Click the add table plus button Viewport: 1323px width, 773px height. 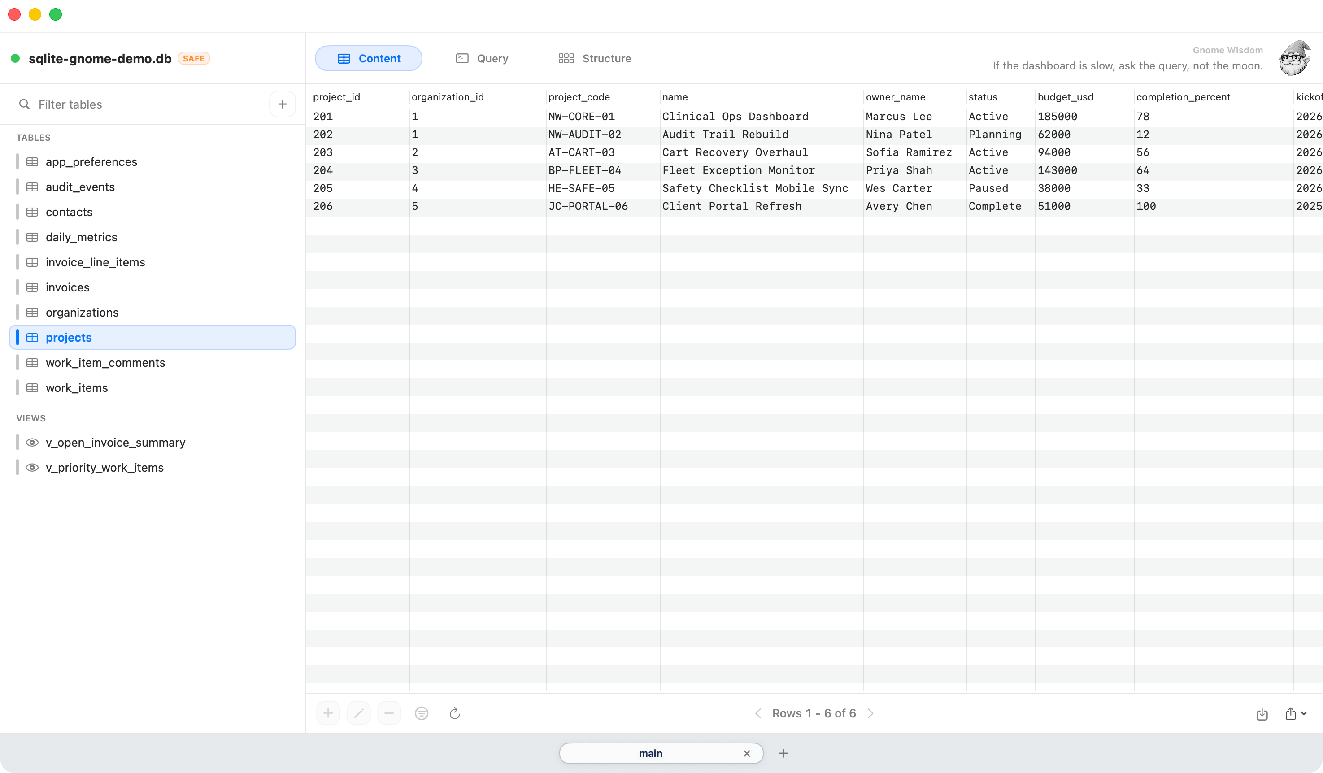click(x=283, y=104)
